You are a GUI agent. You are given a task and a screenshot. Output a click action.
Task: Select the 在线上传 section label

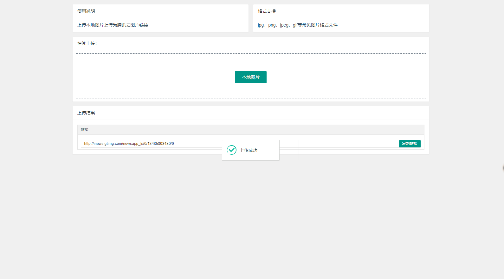coord(87,43)
